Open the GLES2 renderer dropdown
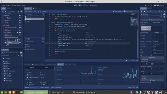This screenshot has width=167, height=94. [x=163, y=5]
